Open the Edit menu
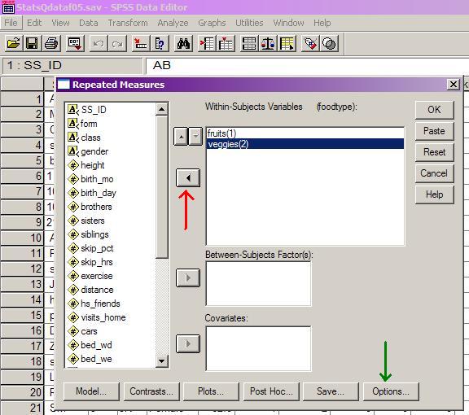 [34, 23]
